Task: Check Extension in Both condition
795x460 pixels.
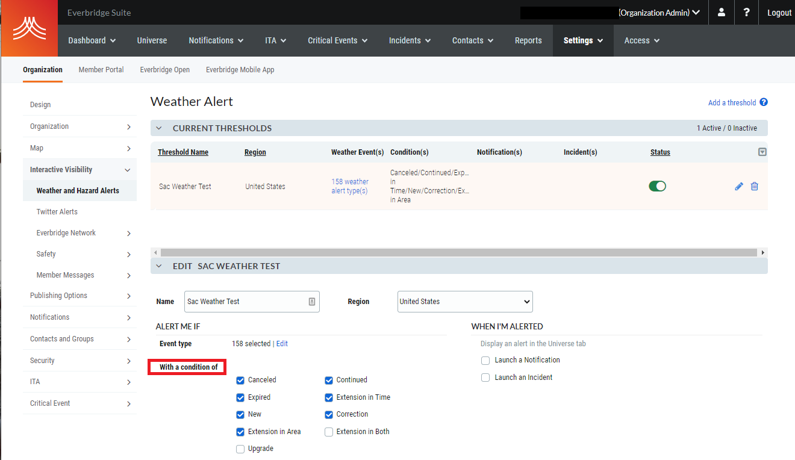Action: [329, 432]
